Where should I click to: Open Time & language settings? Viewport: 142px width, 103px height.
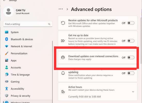pyautogui.click(x=28, y=74)
